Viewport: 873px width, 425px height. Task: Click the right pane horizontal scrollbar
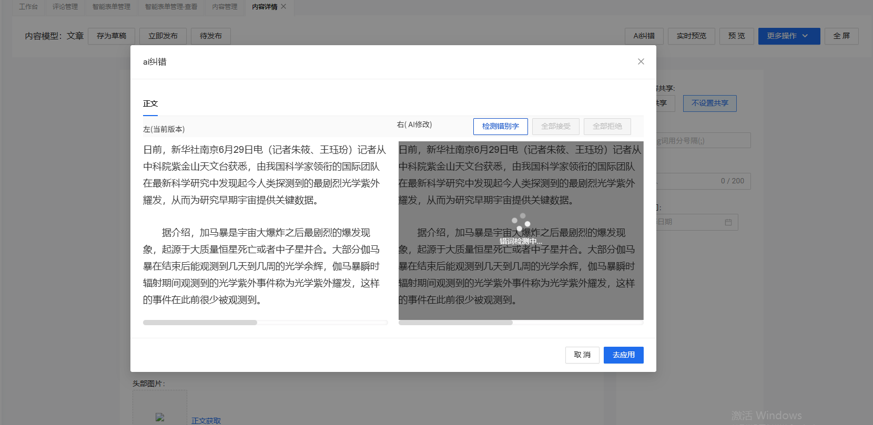(455, 323)
